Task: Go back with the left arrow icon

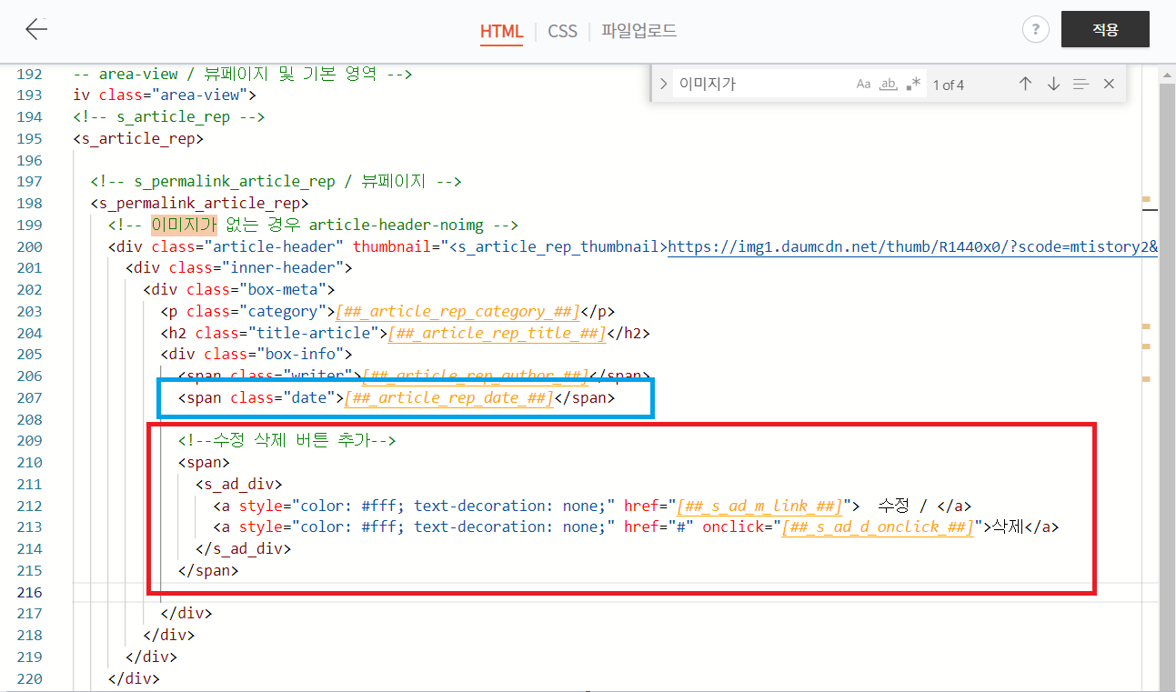Action: (x=35, y=29)
